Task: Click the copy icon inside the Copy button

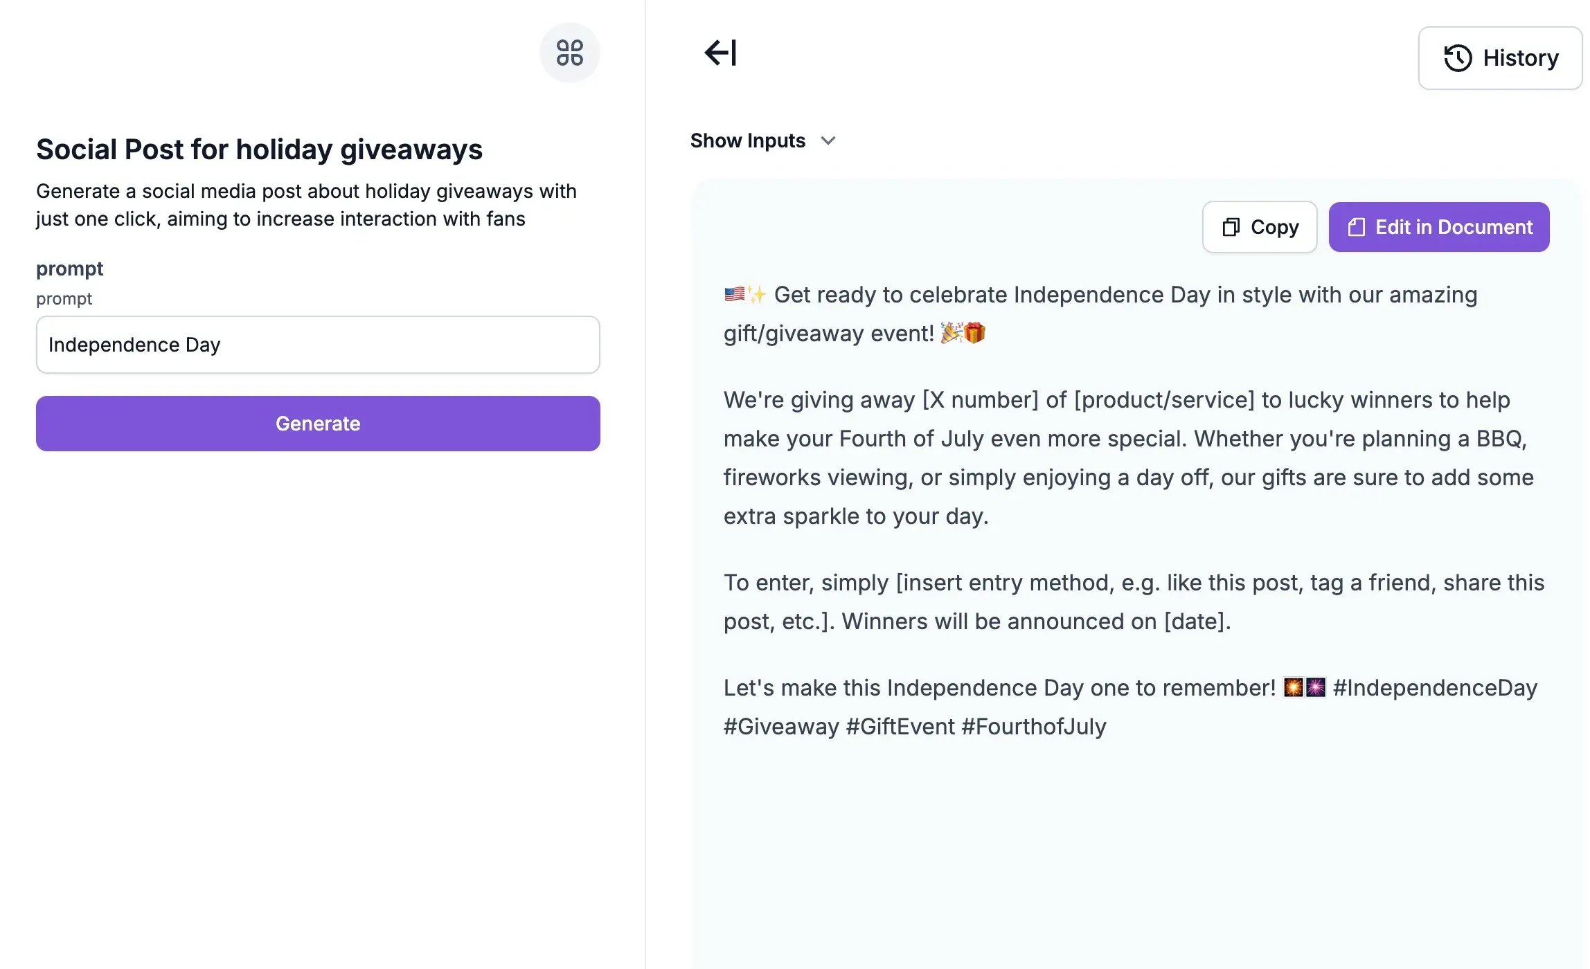Action: tap(1231, 227)
